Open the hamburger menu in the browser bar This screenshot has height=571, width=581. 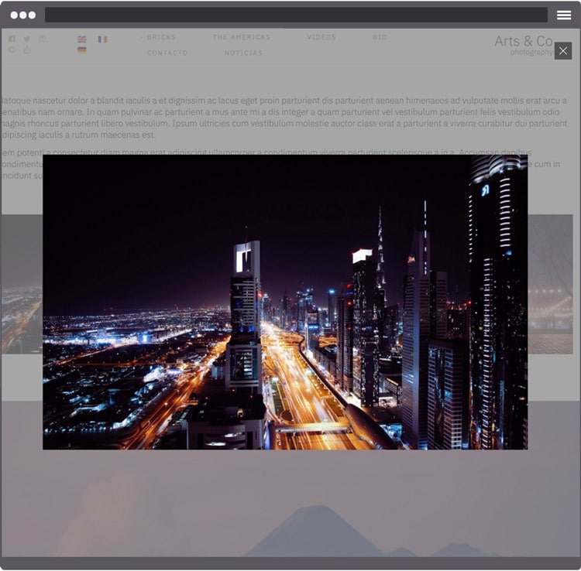564,15
